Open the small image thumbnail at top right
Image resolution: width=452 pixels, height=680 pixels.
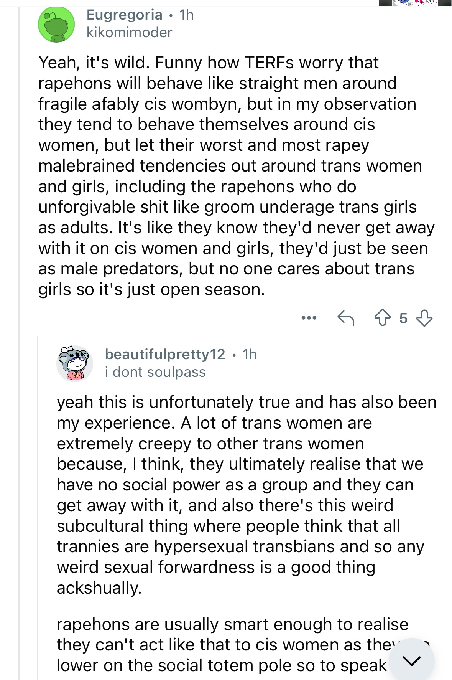pos(415,3)
